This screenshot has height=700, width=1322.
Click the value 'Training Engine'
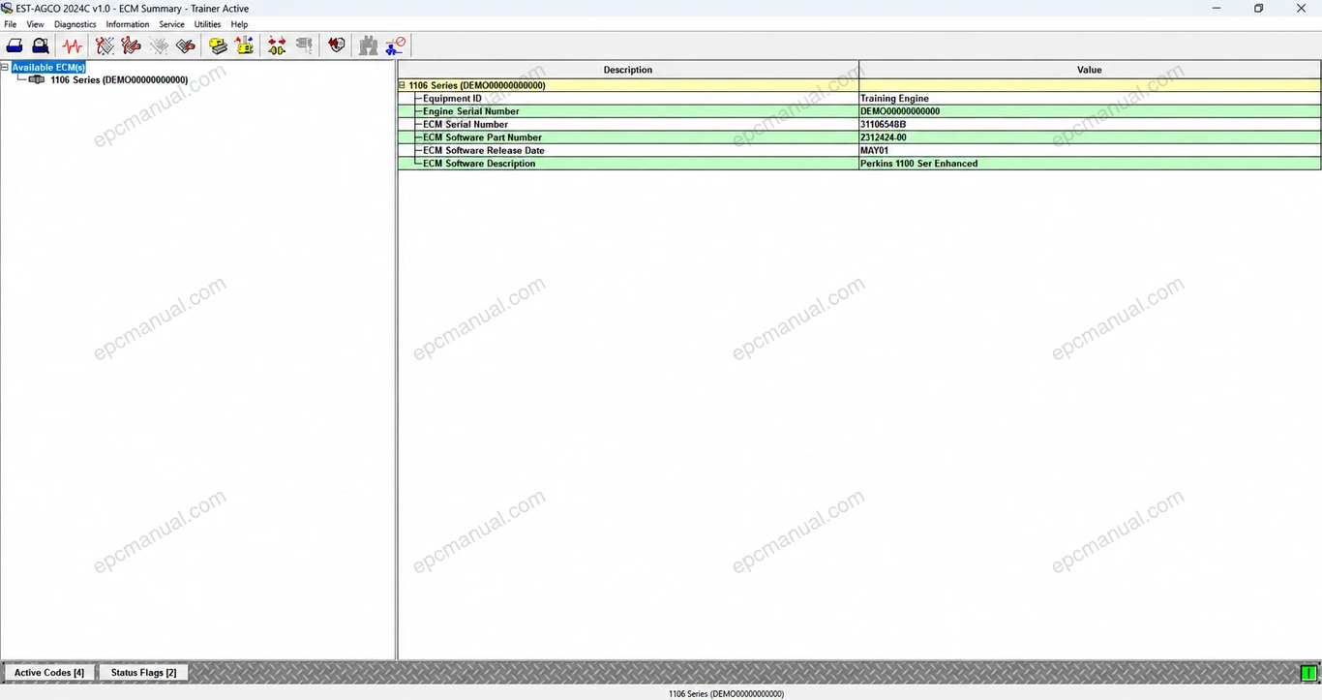click(894, 99)
